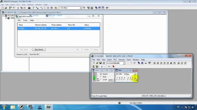Click the Rack/Slot column header

coord(71,25)
